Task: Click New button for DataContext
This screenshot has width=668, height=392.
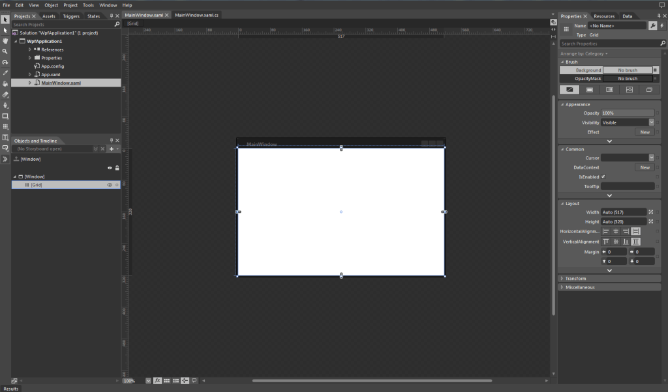Action: click(645, 167)
